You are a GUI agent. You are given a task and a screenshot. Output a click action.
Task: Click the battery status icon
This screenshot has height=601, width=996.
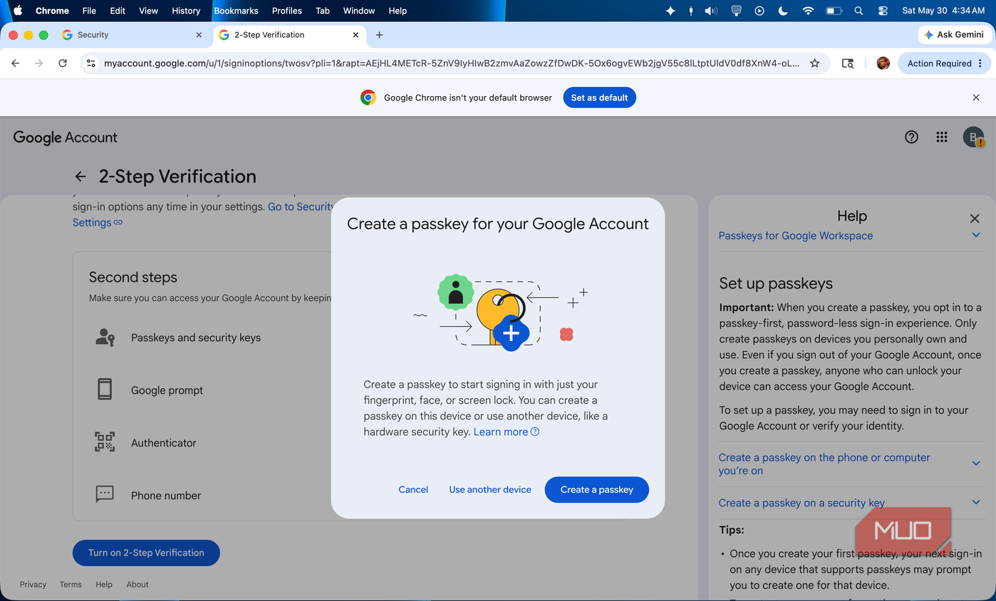pyautogui.click(x=834, y=11)
